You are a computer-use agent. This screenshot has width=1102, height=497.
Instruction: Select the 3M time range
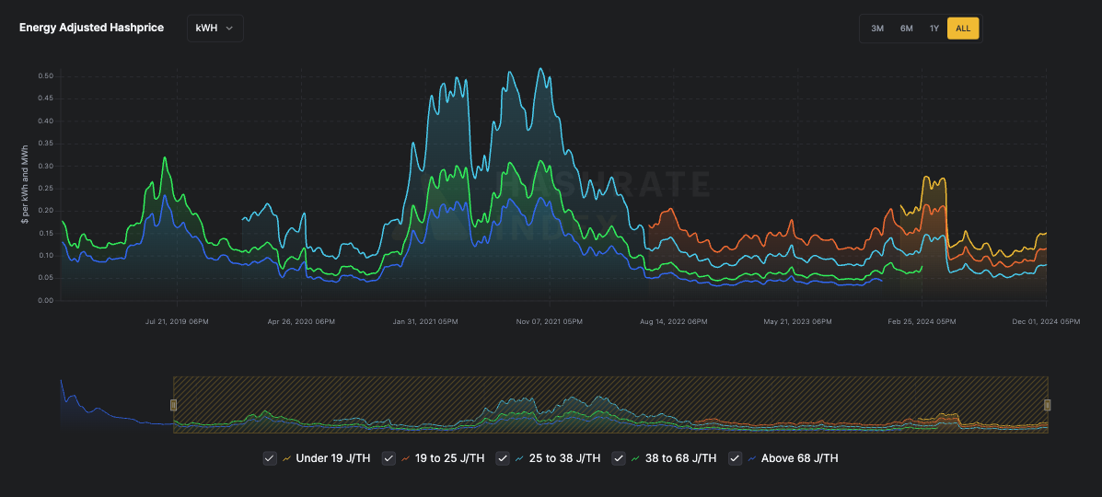point(877,29)
